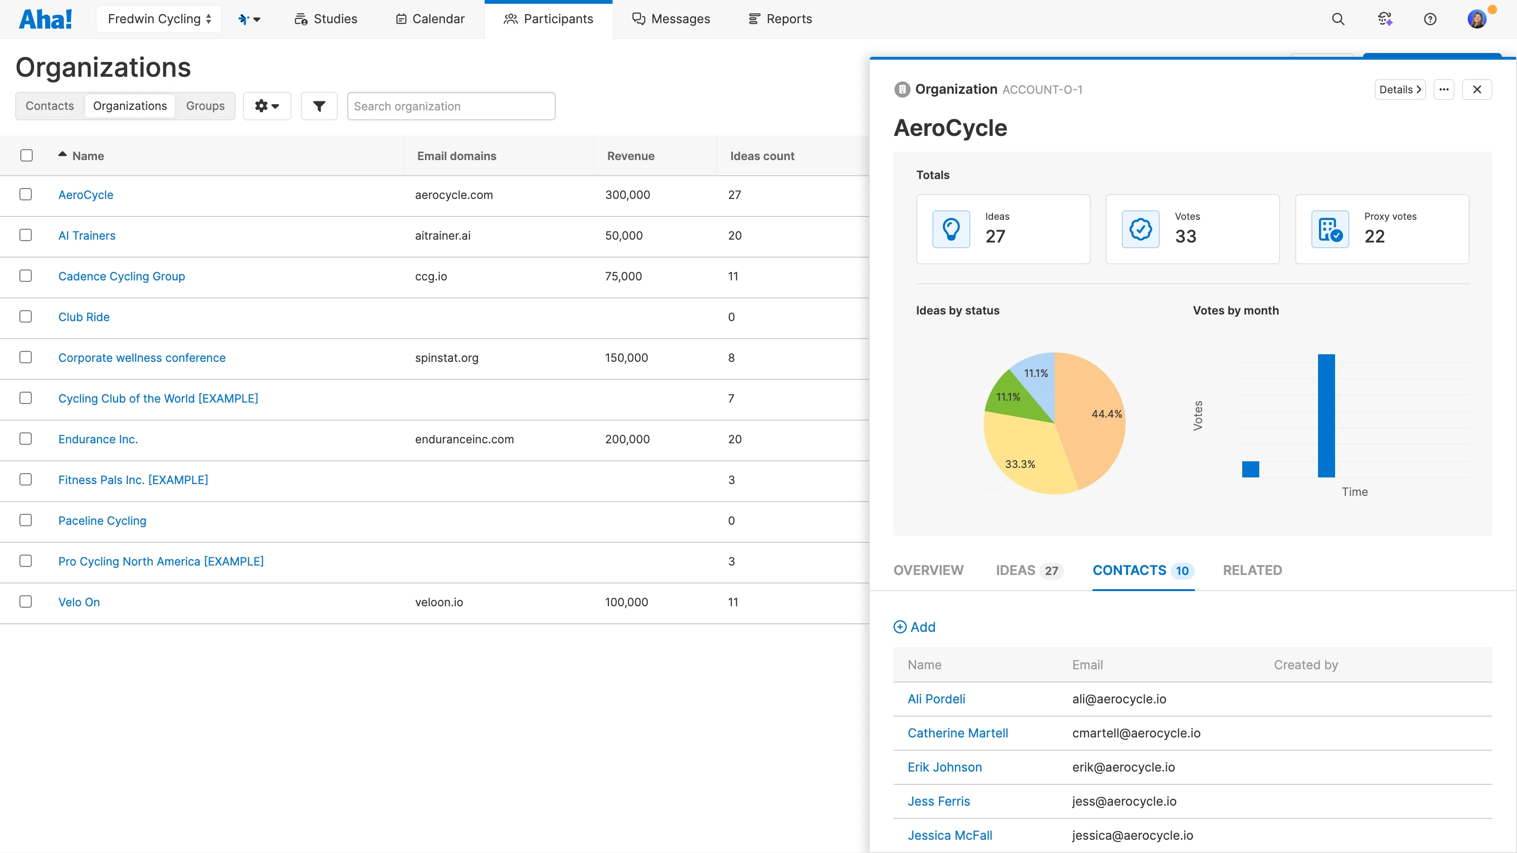Open the Fredwin Cycling workspace dropdown
The width and height of the screenshot is (1517, 853).
coord(159,19)
